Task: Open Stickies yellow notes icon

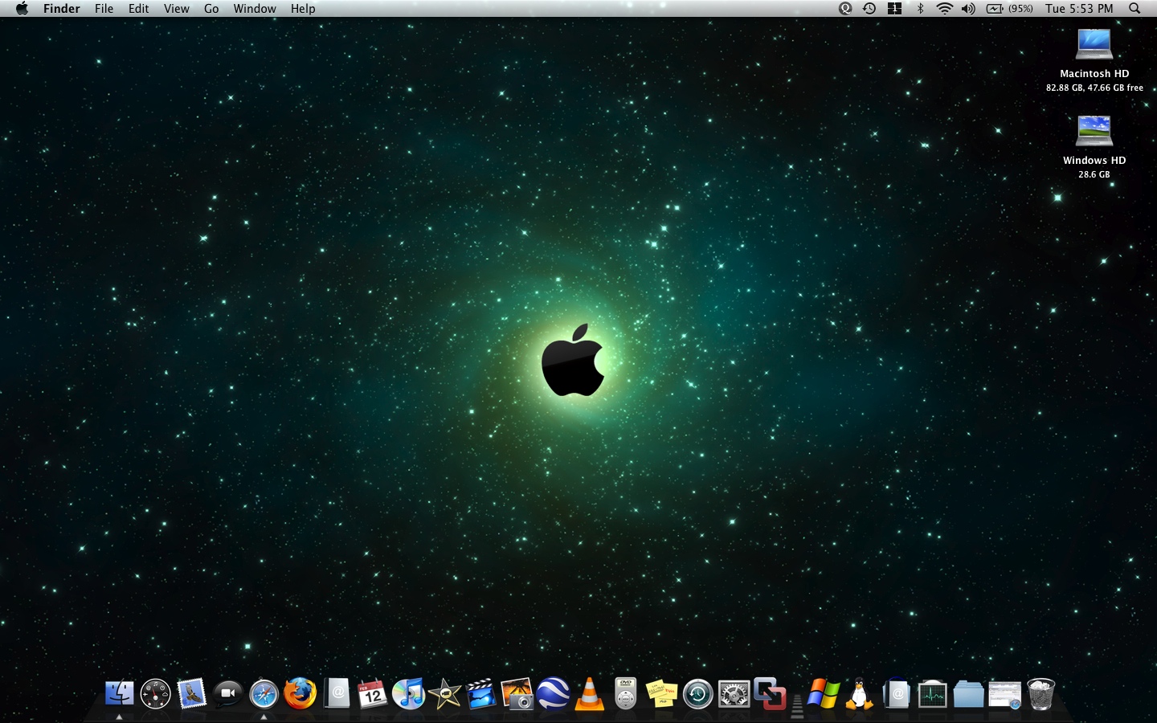Action: [x=662, y=694]
